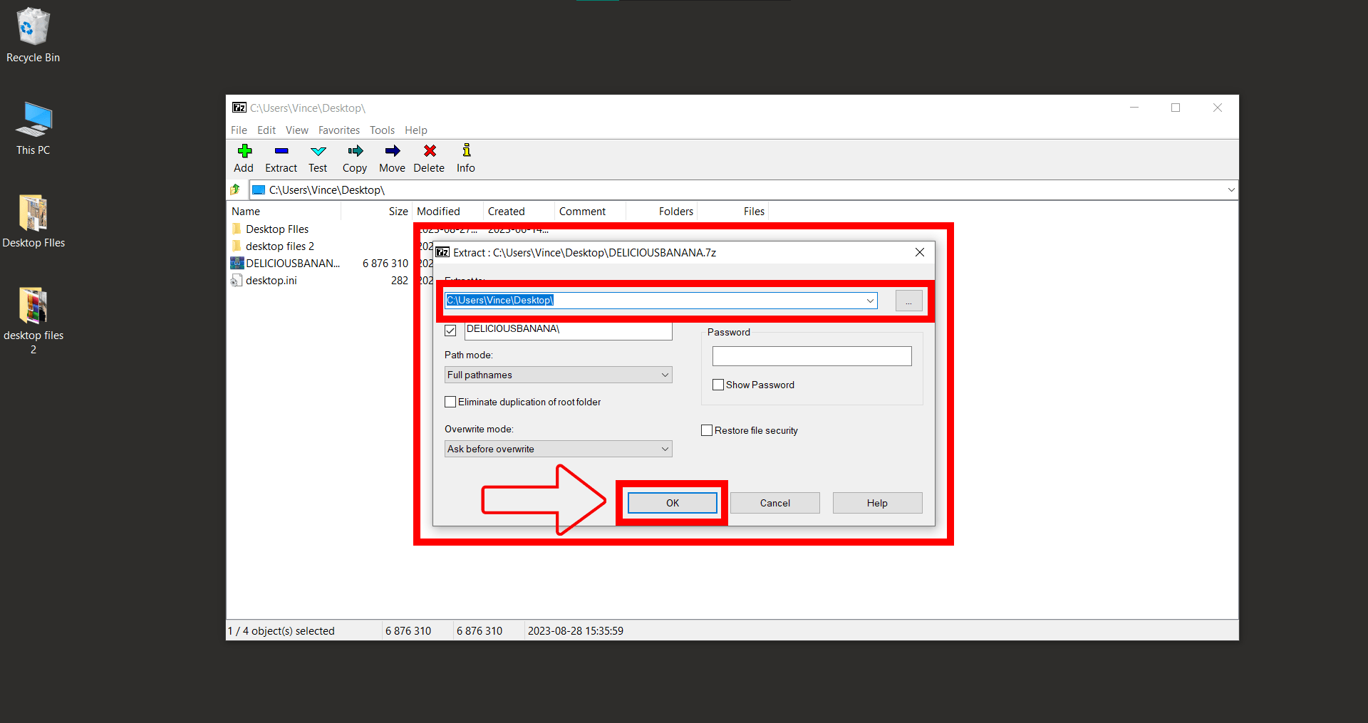
Task: Open archive info via the Info icon
Action: pos(465,157)
